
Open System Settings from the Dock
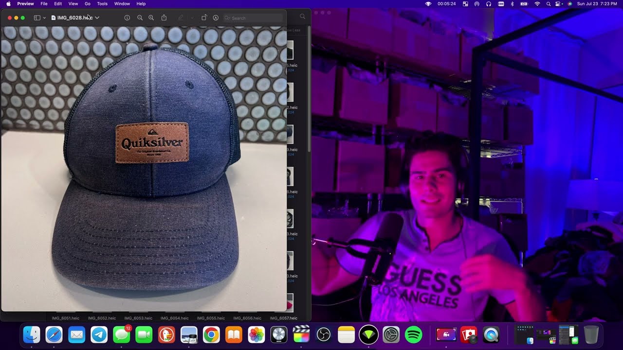point(391,334)
